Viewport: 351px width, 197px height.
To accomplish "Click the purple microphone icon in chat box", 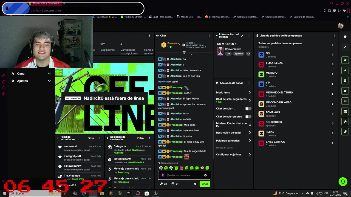I will pos(163,175).
